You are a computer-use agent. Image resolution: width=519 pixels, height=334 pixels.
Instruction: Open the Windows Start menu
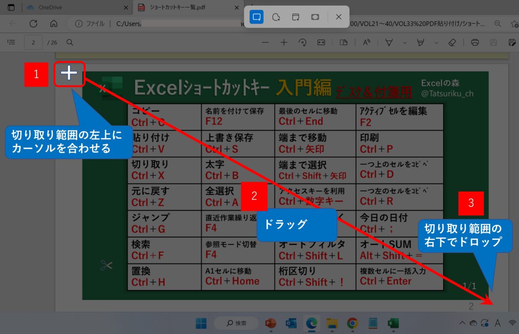(x=201, y=323)
